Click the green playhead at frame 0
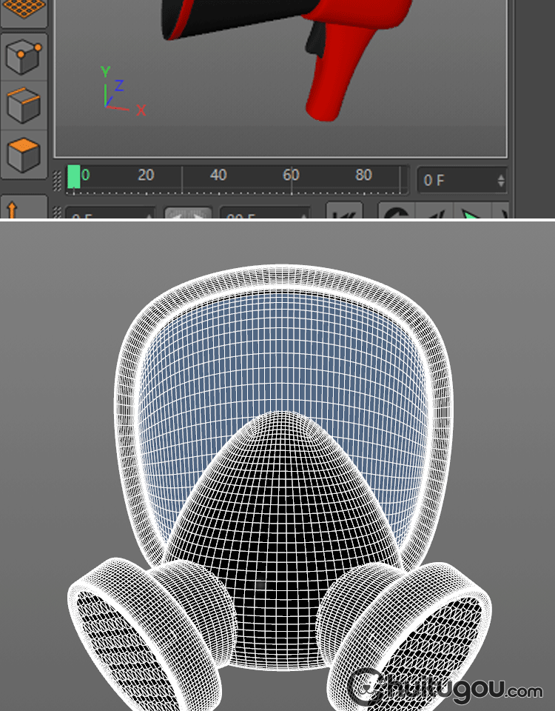The height and width of the screenshot is (711, 555). click(73, 176)
